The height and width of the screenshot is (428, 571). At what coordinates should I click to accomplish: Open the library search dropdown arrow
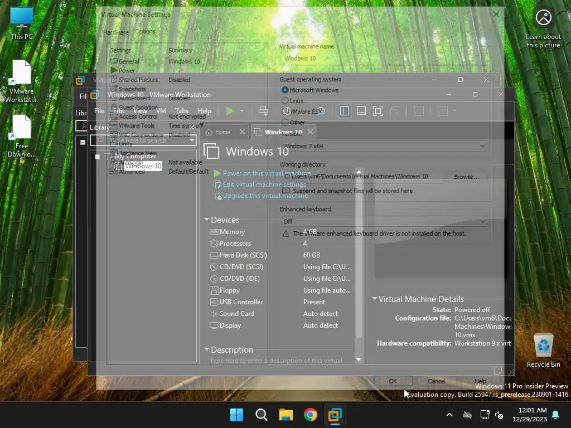(x=192, y=140)
